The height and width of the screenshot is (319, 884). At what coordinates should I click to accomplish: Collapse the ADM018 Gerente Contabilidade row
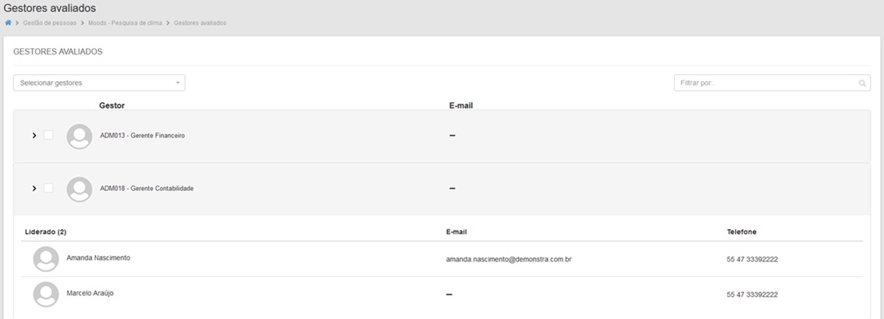point(34,189)
